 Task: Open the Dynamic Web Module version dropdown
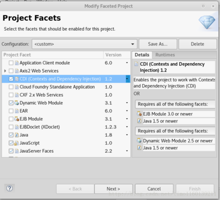point(127,103)
